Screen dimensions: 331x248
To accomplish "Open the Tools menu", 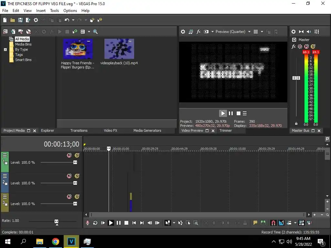I will click(x=54, y=11).
